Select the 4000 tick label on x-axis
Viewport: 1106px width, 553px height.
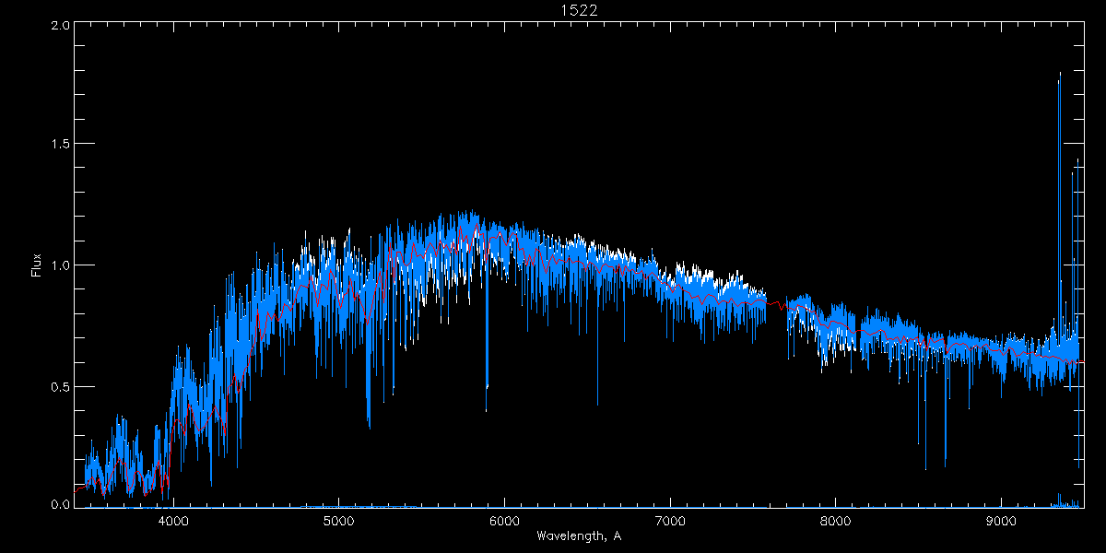[173, 520]
